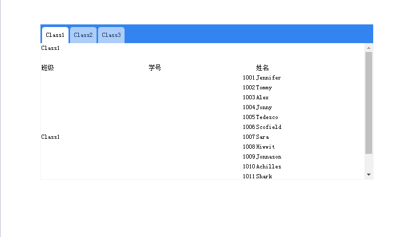The image size is (396, 237).
Task: Select the row 1007 Sara
Action: pos(256,137)
